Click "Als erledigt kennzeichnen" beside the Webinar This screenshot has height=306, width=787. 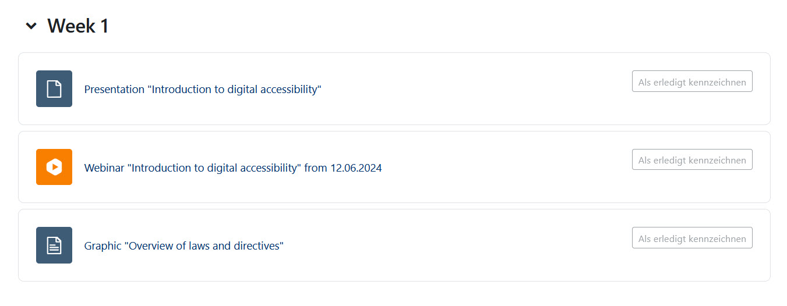[x=692, y=160]
